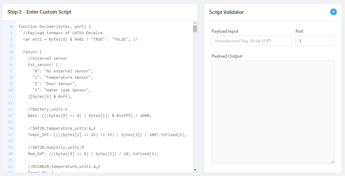This screenshot has height=176, width=345.
Task: Run the Script Validator play button
Action: [x=333, y=12]
